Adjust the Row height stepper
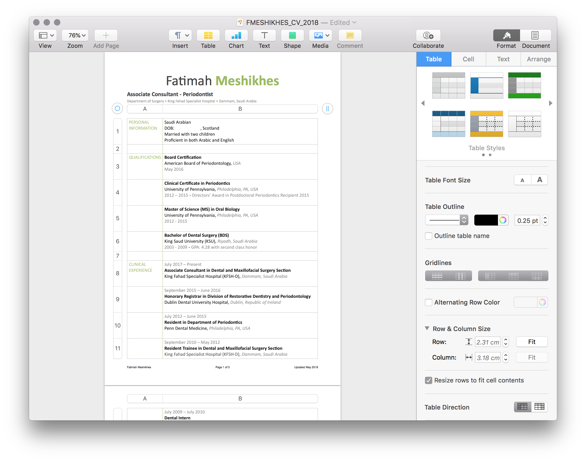The width and height of the screenshot is (586, 462). (505, 342)
